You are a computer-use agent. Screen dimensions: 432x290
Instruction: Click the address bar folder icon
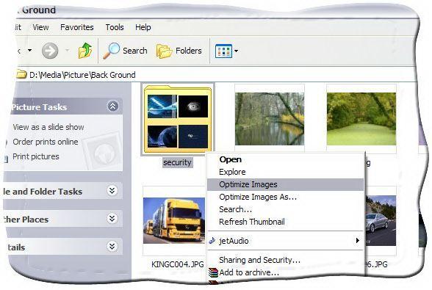tap(21, 74)
